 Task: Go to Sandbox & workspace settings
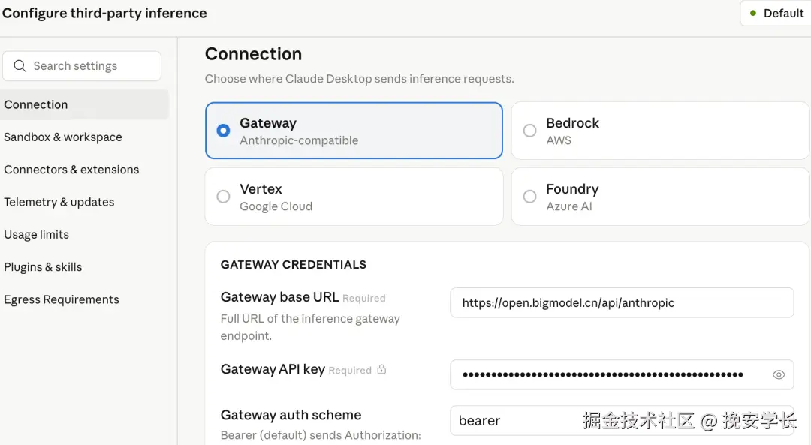63,137
